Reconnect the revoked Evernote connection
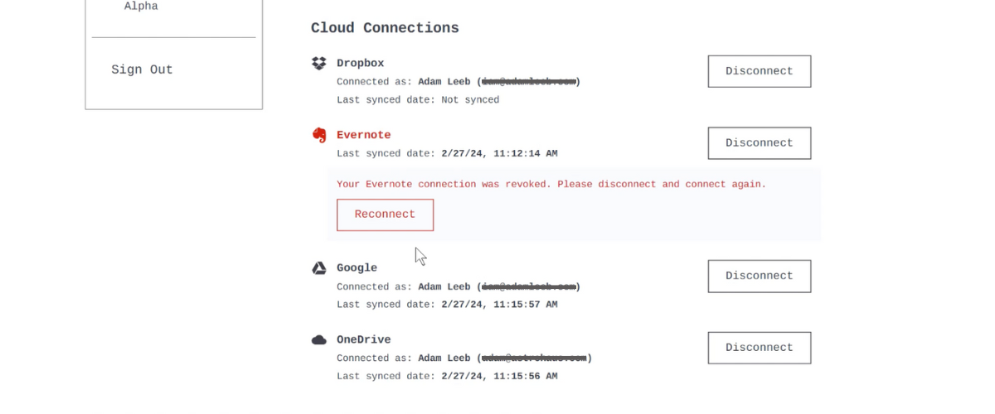Viewport: 995px width, 414px height. (385, 214)
